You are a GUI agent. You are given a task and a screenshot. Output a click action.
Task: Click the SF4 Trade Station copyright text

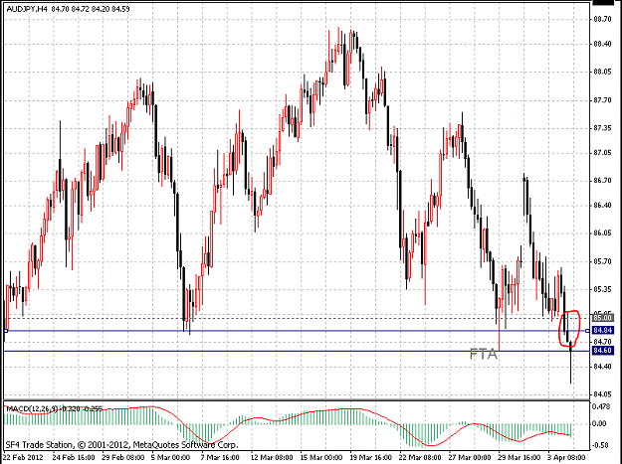coord(121,445)
